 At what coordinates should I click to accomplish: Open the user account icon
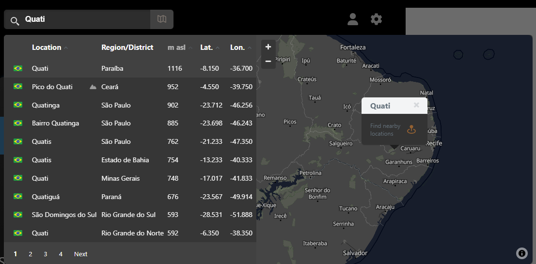(x=352, y=19)
